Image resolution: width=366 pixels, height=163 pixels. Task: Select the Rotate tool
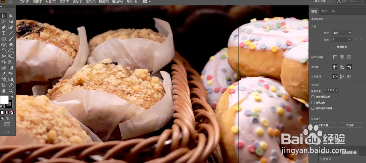click(4, 50)
